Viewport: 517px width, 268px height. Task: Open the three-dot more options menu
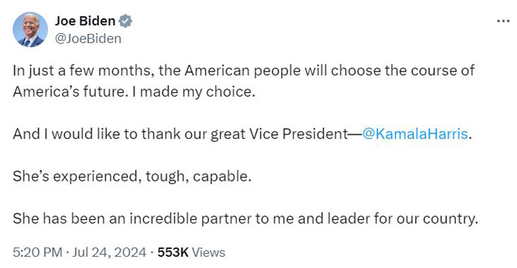tap(503, 21)
